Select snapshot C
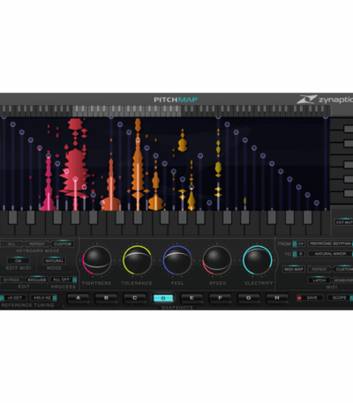The height and width of the screenshot is (403, 353). coord(135,298)
